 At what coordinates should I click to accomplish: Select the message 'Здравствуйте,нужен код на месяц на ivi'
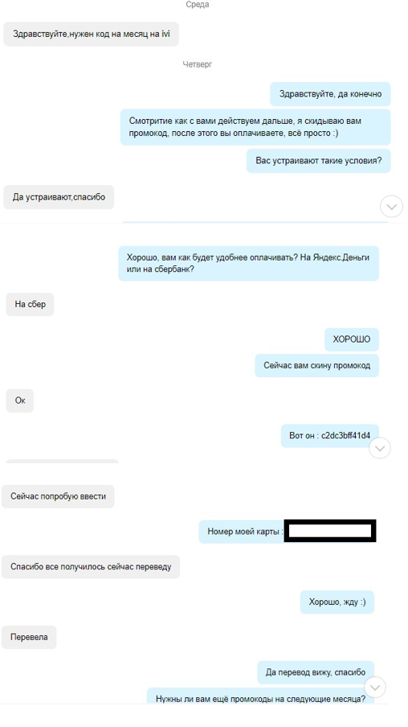pyautogui.click(x=92, y=34)
